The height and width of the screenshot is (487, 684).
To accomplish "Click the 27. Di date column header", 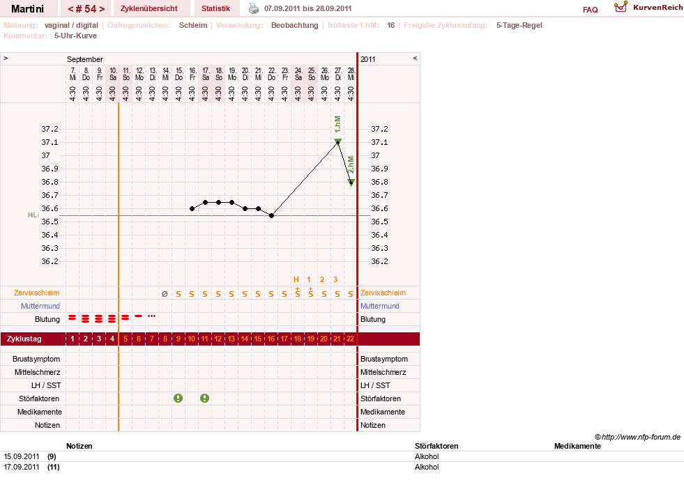I will pyautogui.click(x=338, y=74).
